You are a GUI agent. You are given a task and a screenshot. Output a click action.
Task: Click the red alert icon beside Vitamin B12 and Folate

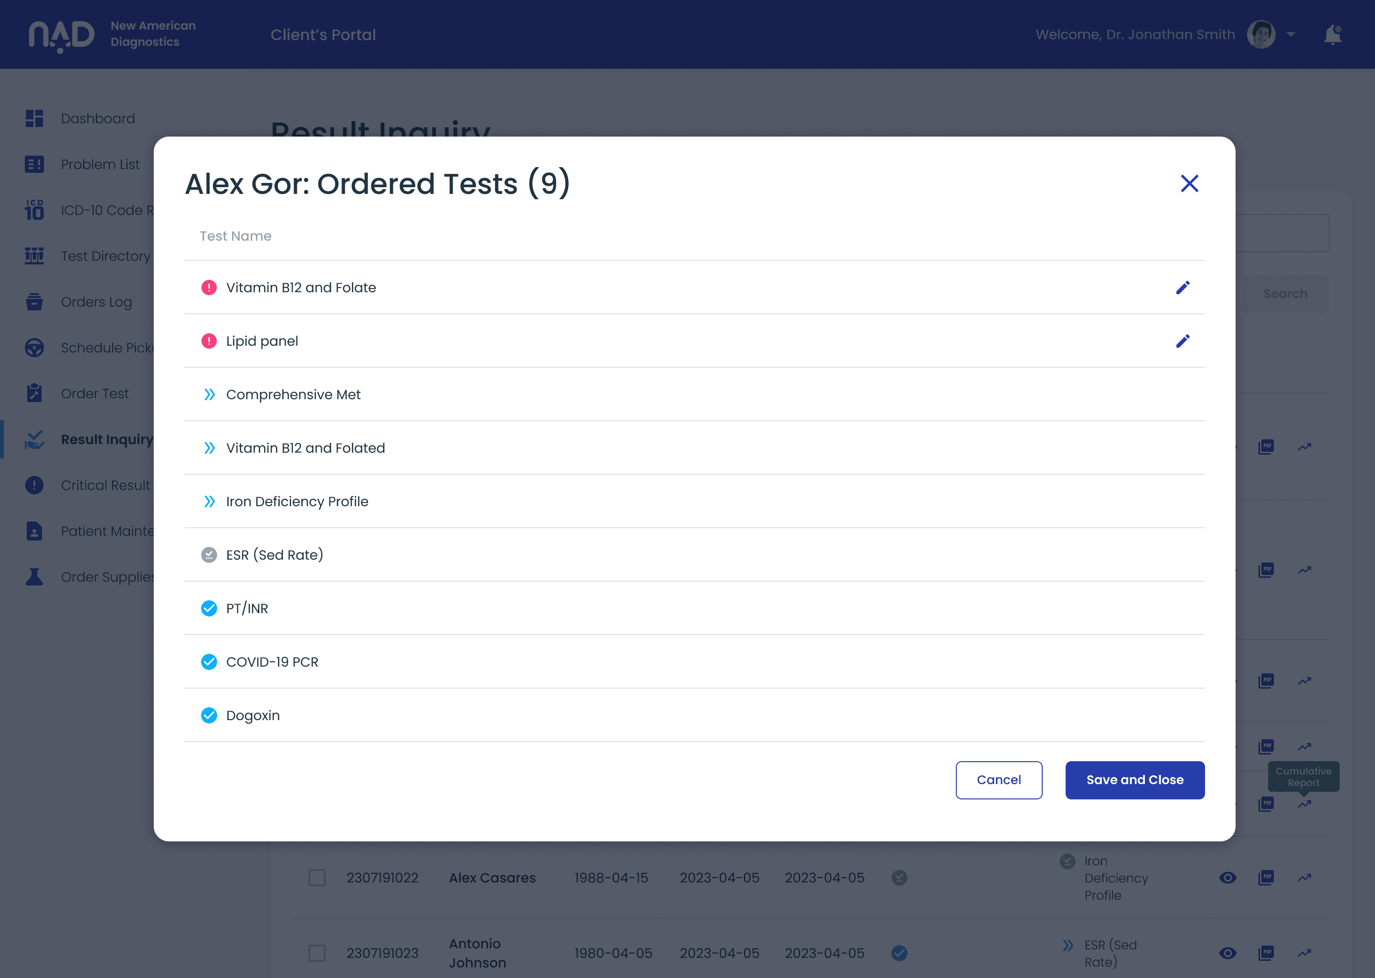[209, 287]
